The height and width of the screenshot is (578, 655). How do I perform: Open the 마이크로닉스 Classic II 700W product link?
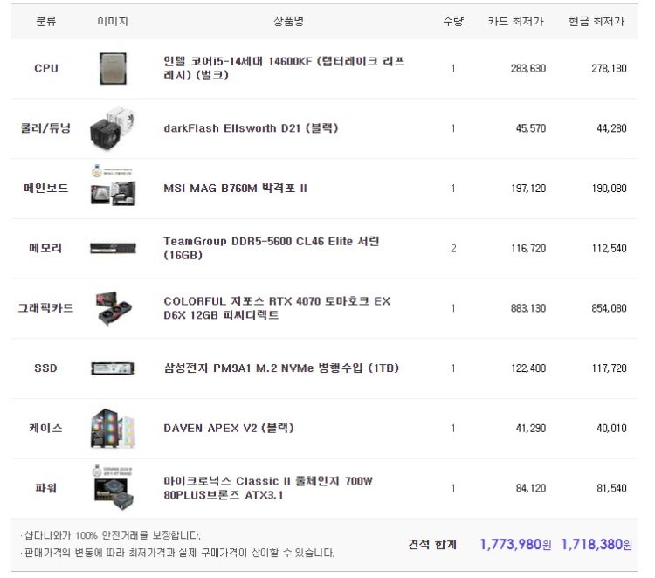268,488
